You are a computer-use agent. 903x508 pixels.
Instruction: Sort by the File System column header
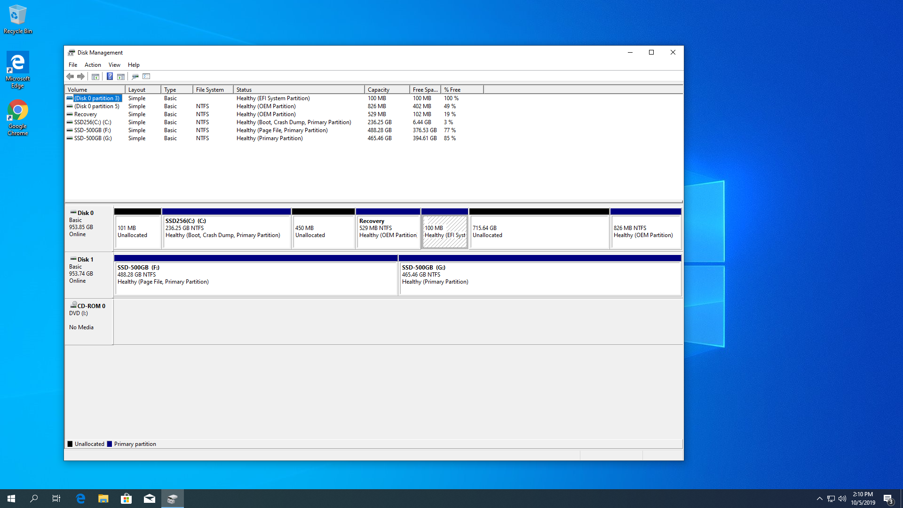coord(213,89)
